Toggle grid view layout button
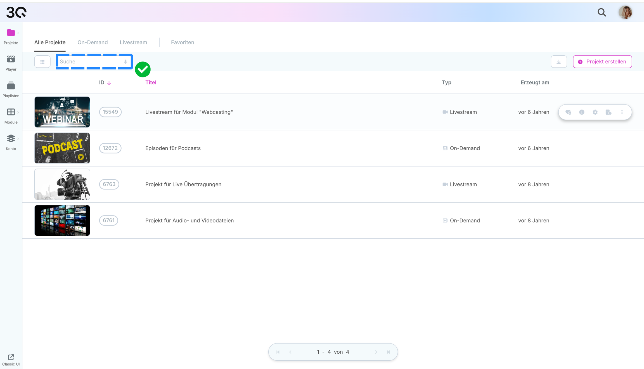Image resolution: width=644 pixels, height=369 pixels. [42, 61]
